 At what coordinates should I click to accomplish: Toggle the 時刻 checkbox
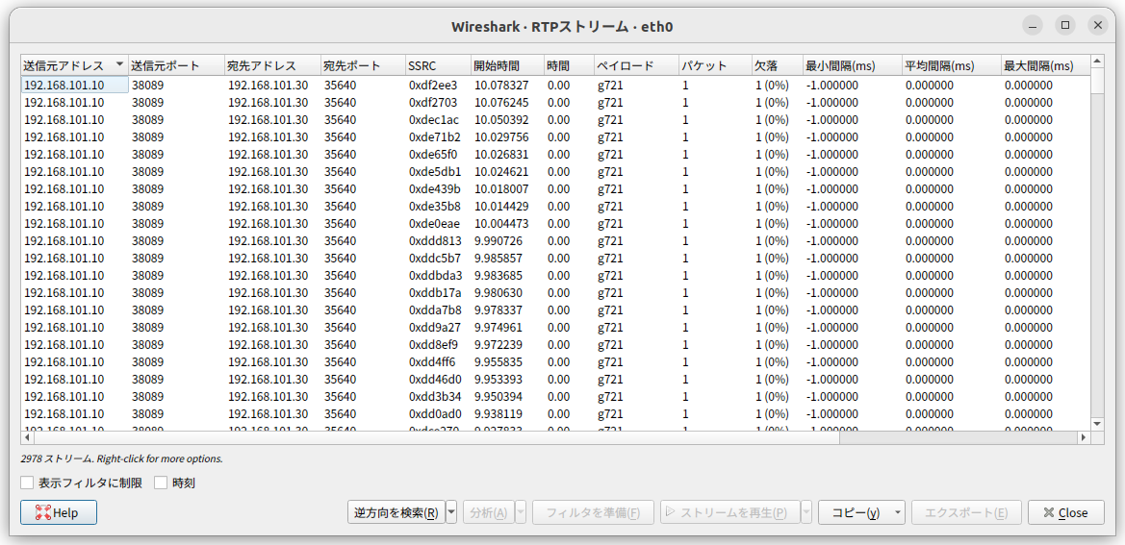161,483
